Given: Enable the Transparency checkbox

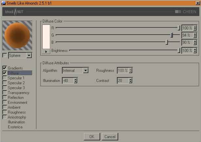Looking at the screenshot, I should [5, 93].
